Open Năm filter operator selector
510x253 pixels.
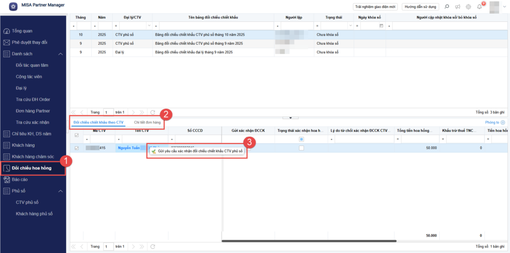pyautogui.click(x=95, y=26)
